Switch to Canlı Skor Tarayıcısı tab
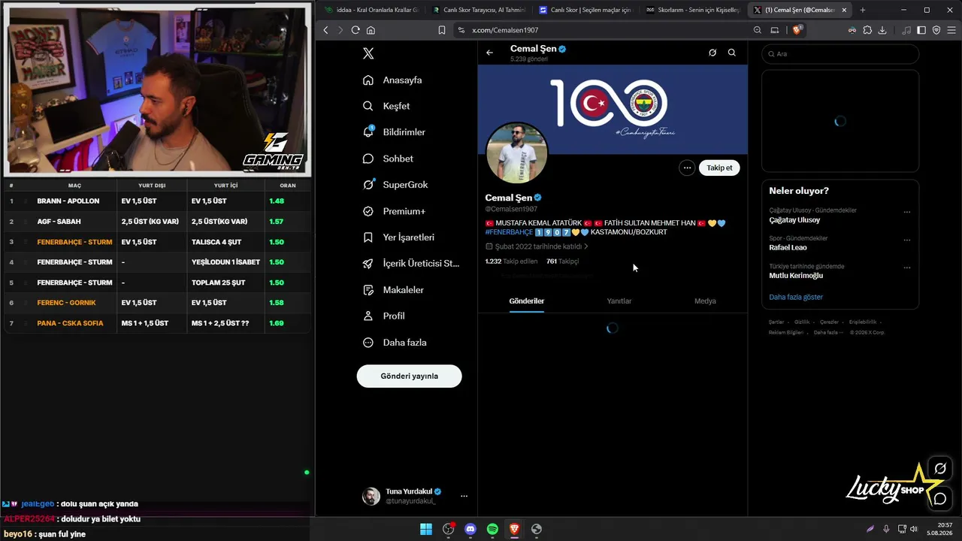 (x=479, y=10)
